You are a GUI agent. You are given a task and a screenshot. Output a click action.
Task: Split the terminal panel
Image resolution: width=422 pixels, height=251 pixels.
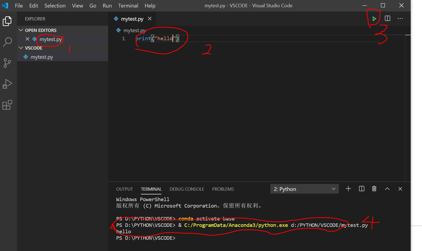[362, 189]
